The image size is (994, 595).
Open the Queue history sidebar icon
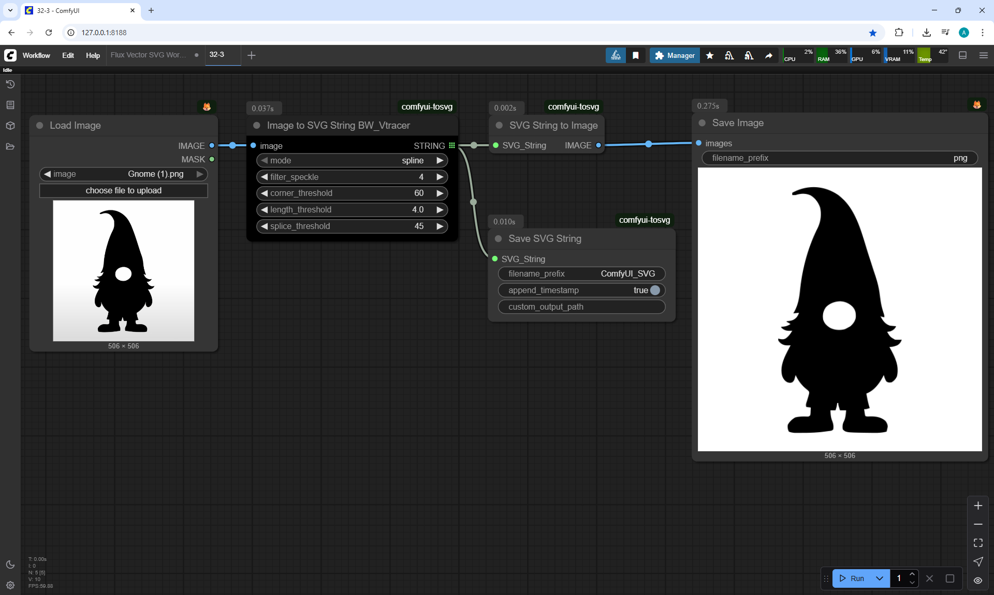pyautogui.click(x=10, y=84)
